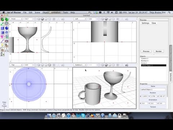Click the Render button
Image resolution: width=173 pixels, height=130 pixels.
(x=159, y=51)
